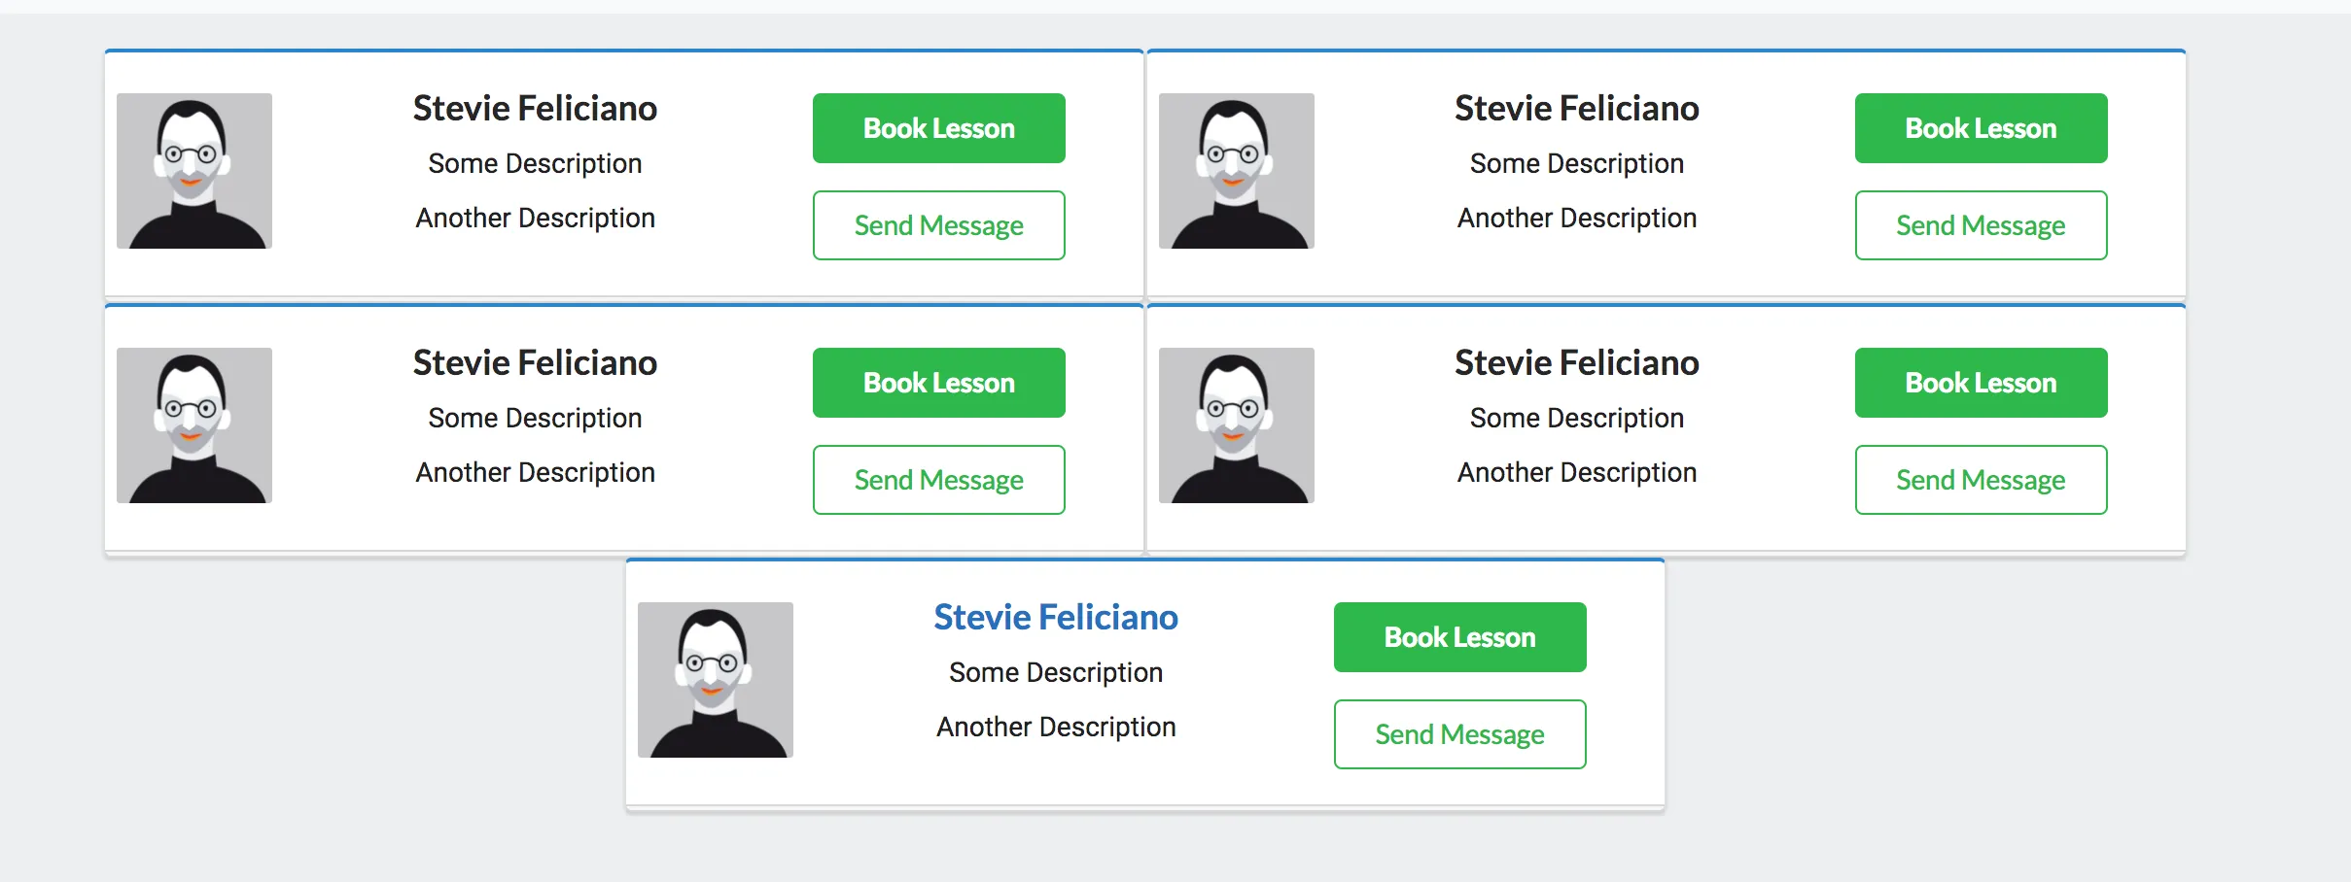Click the avatar image in top-left card
This screenshot has height=882, width=2351.
click(194, 171)
